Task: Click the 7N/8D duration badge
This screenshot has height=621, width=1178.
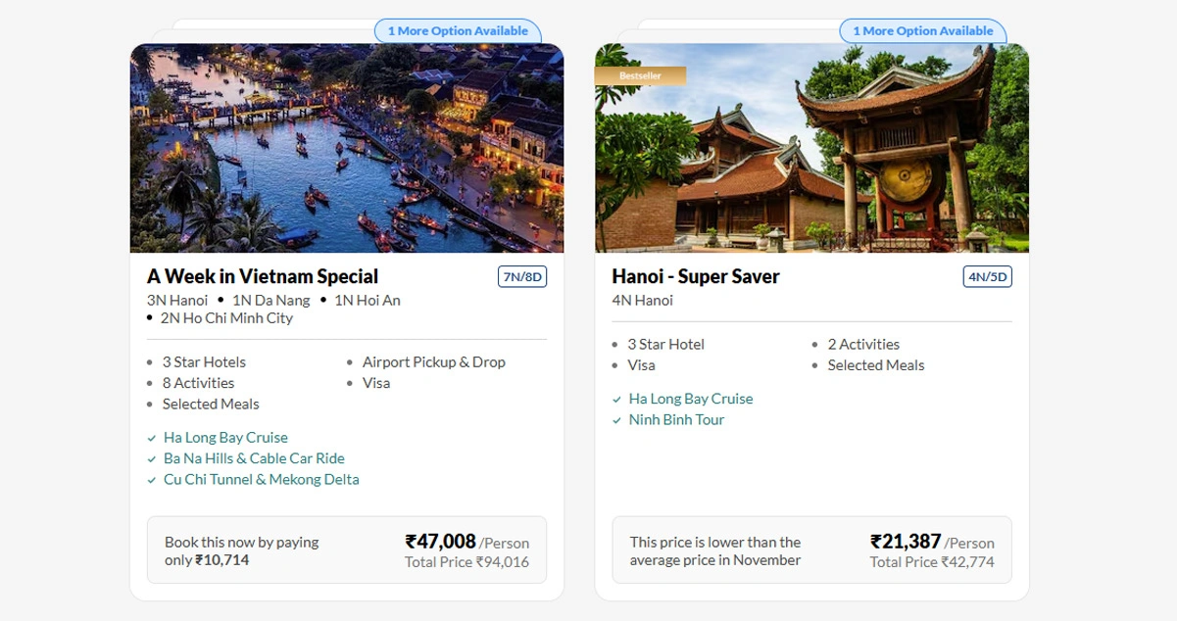Action: (x=522, y=277)
